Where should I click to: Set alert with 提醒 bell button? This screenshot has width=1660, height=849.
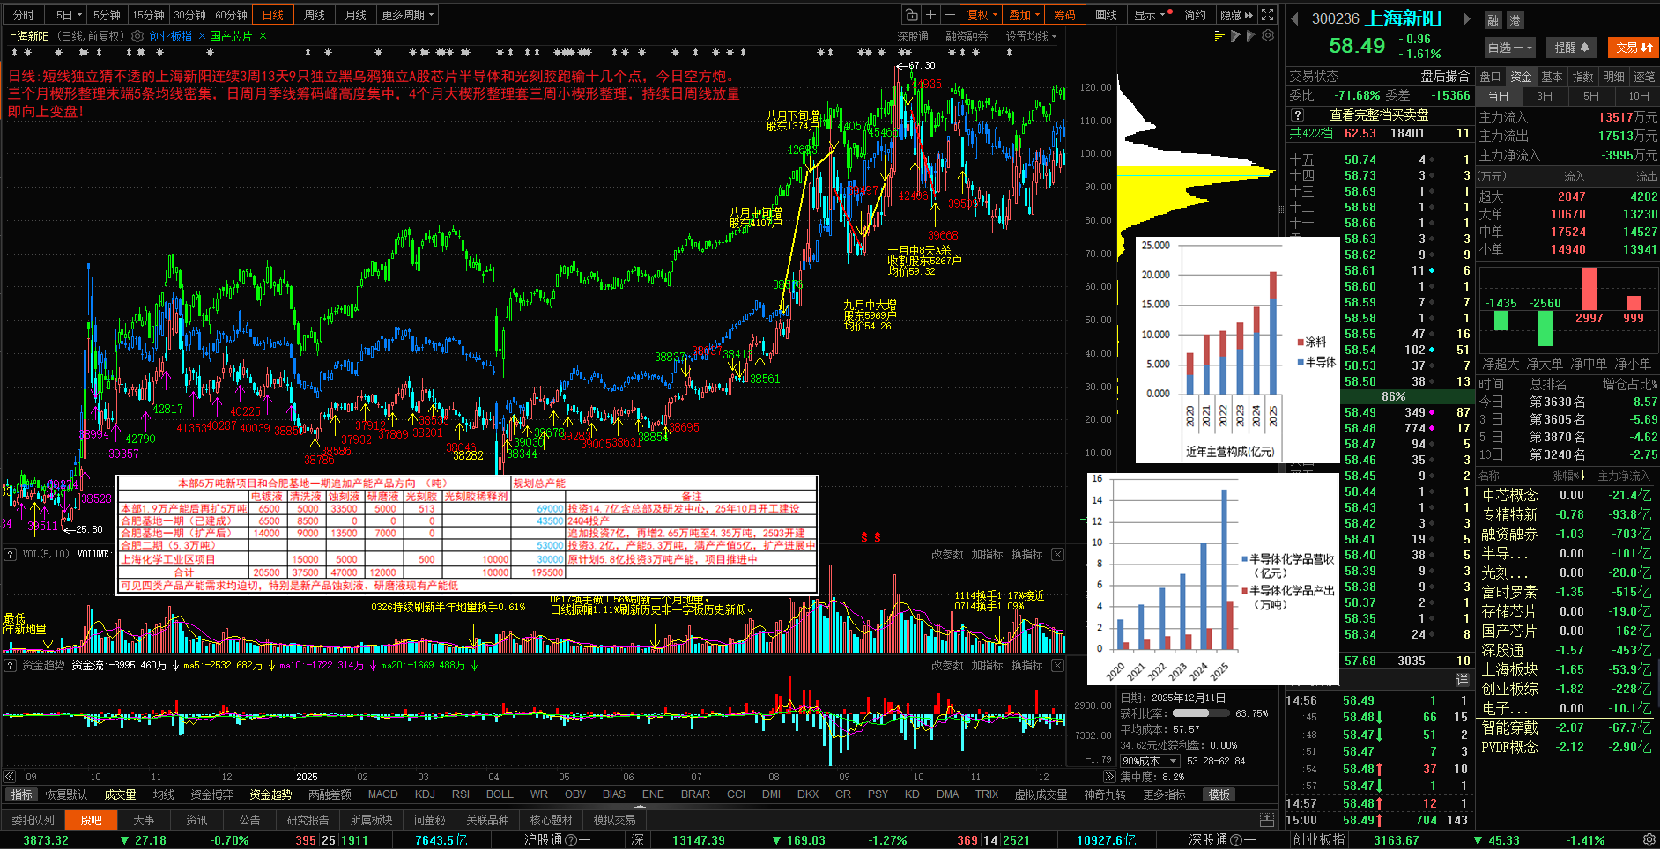coord(1571,48)
